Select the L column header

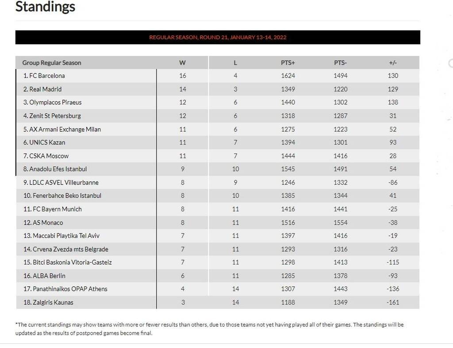point(235,63)
